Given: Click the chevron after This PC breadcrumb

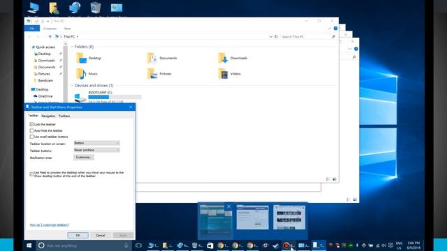Looking at the screenshot, I should (x=78, y=37).
